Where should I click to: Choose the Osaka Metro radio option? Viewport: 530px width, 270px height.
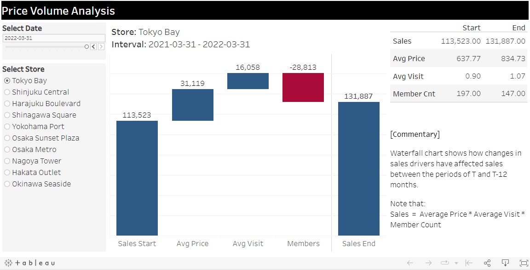point(7,150)
